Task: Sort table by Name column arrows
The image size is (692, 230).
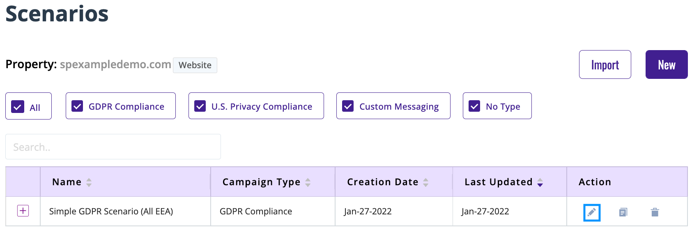Action: 89,182
